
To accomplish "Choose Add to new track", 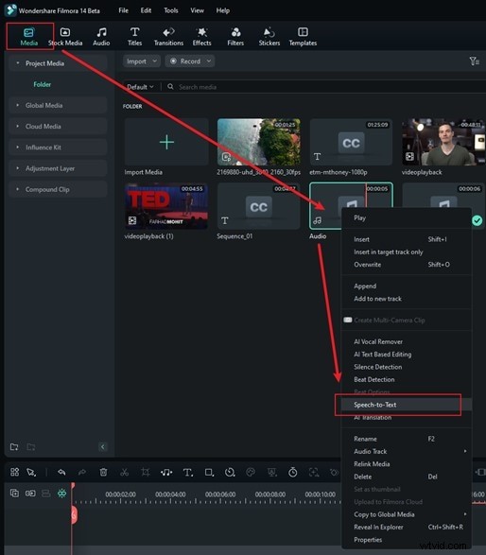I will point(407,299).
